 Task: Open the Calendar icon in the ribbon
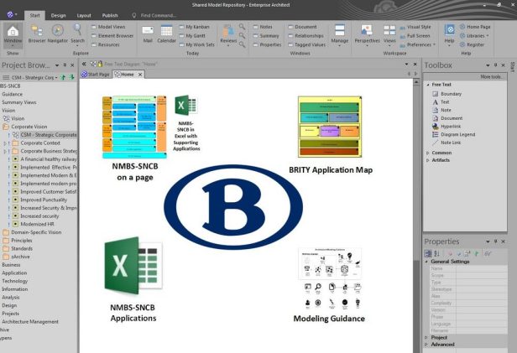[167, 32]
